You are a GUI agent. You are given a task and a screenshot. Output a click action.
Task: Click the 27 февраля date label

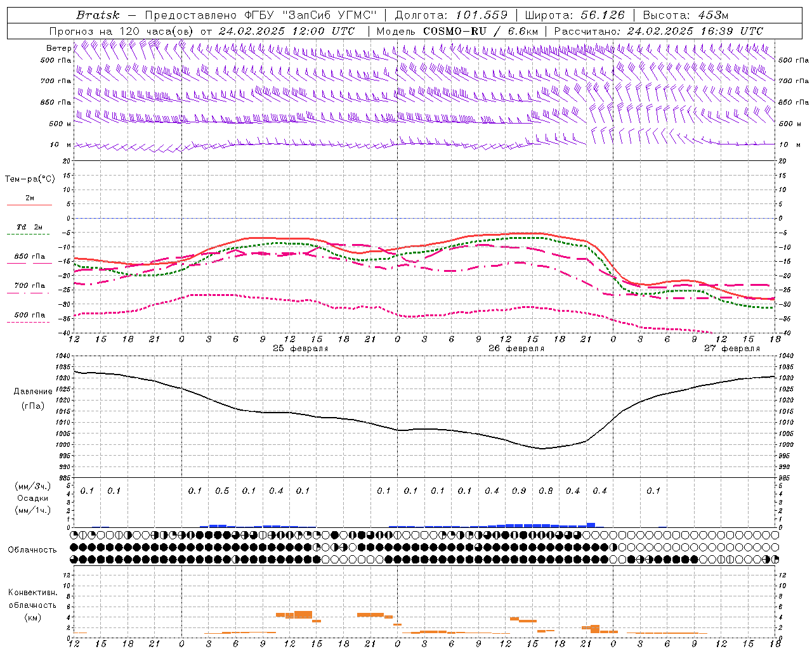pyautogui.click(x=732, y=349)
